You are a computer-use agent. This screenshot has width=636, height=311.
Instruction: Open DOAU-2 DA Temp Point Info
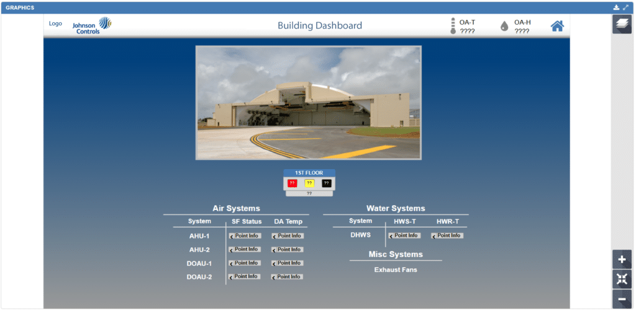coord(288,277)
